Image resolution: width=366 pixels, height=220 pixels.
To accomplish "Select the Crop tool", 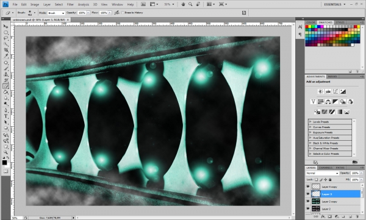I will pos(5,50).
